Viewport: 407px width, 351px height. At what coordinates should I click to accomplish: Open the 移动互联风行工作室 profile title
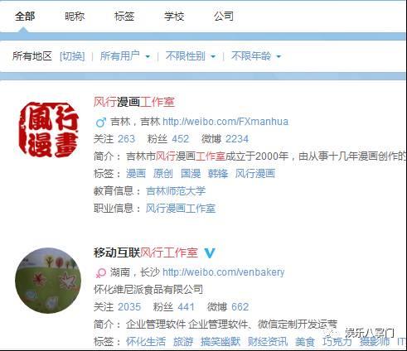[x=146, y=252]
